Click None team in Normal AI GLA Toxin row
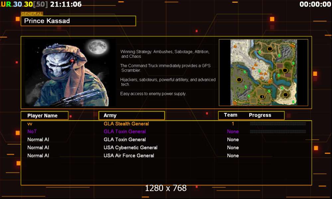Image resolution: width=332 pixels, height=199 pixels. [x=233, y=139]
